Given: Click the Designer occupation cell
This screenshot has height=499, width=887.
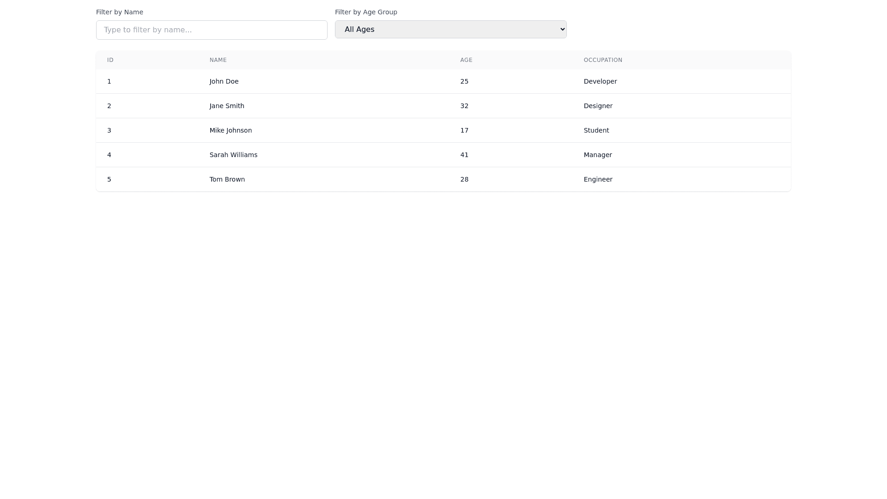Looking at the screenshot, I should [x=598, y=106].
